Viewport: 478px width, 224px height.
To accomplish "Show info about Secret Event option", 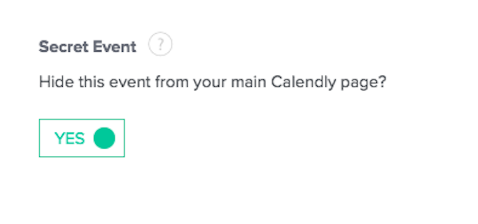I will pos(160,46).
